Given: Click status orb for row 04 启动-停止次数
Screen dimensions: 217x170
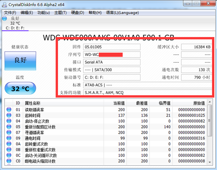Looking at the screenshot, I should click(x=9, y=121).
